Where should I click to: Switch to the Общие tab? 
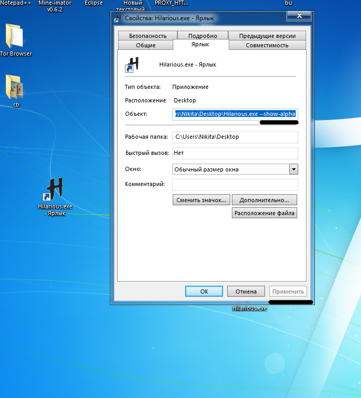146,45
